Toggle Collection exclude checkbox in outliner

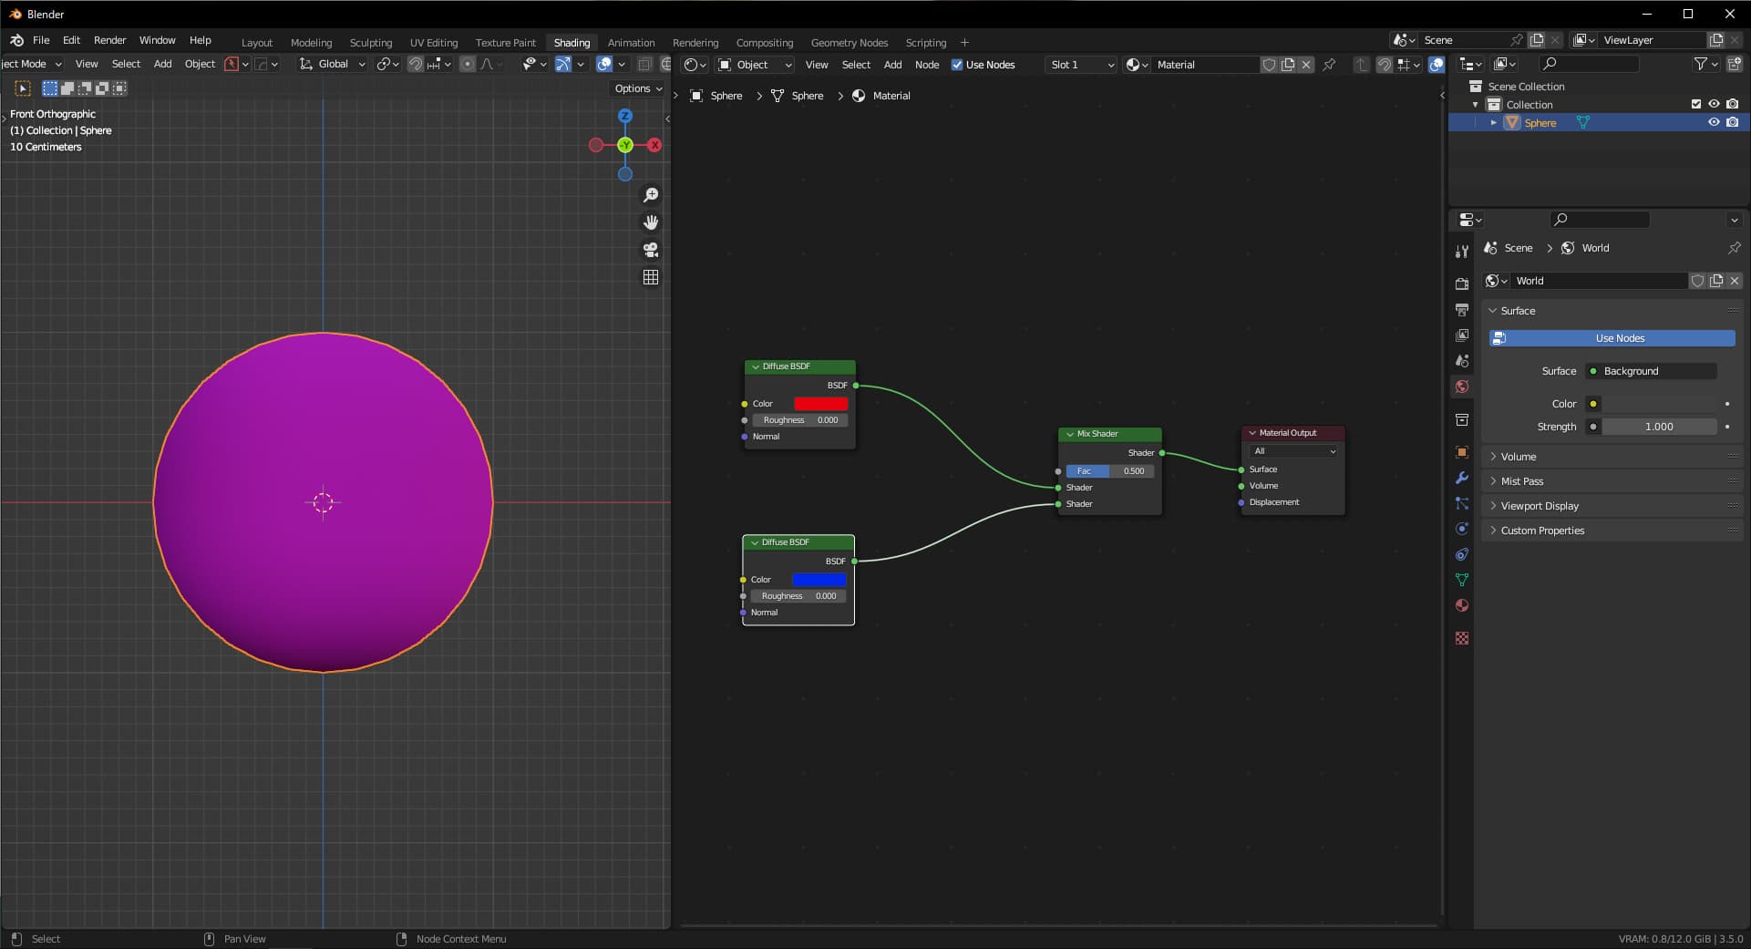click(x=1696, y=104)
